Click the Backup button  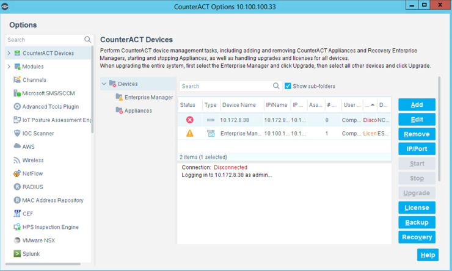(417, 222)
